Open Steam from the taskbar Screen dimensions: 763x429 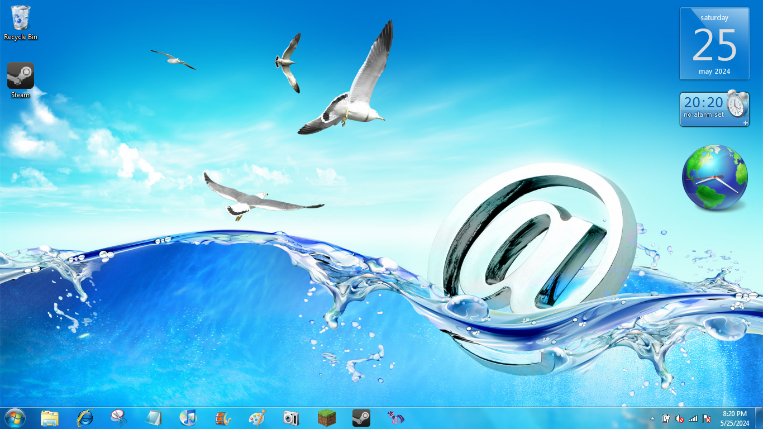[x=361, y=418]
